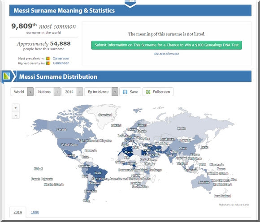Click the map zoom in plus button
Viewport: 260px width, 222px height.
16,108
